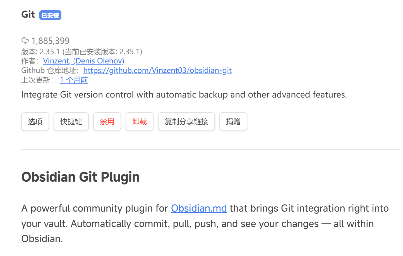The image size is (403, 256).
Task: Click the "Obsidian Git Plugin" heading
Action: [x=80, y=177]
